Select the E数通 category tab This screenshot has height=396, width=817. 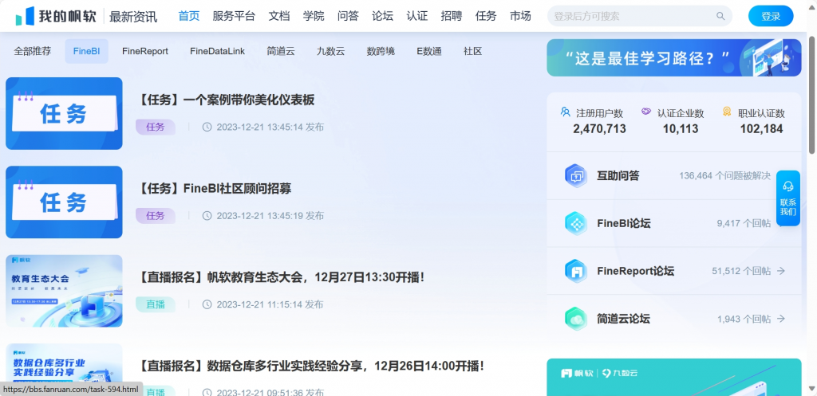click(x=429, y=51)
